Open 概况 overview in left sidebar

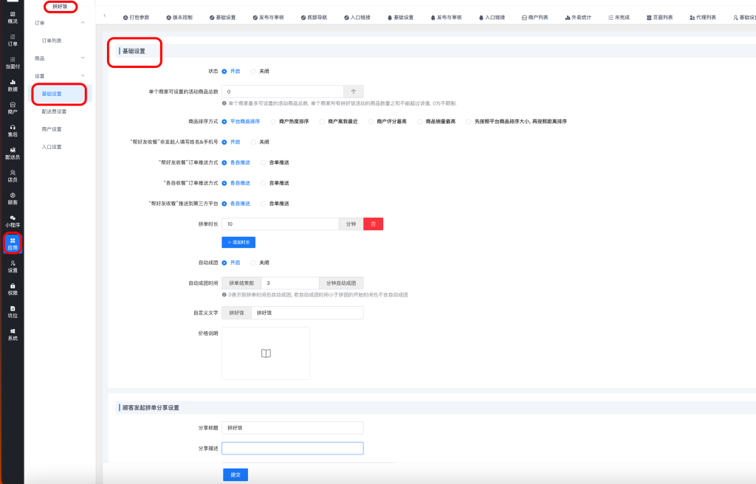pos(12,17)
